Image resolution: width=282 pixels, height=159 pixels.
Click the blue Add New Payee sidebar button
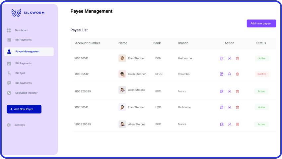point(24,109)
